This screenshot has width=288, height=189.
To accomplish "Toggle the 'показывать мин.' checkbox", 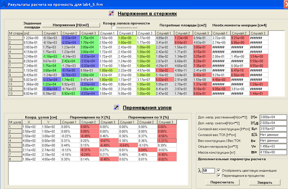I will tap(113, 28).
